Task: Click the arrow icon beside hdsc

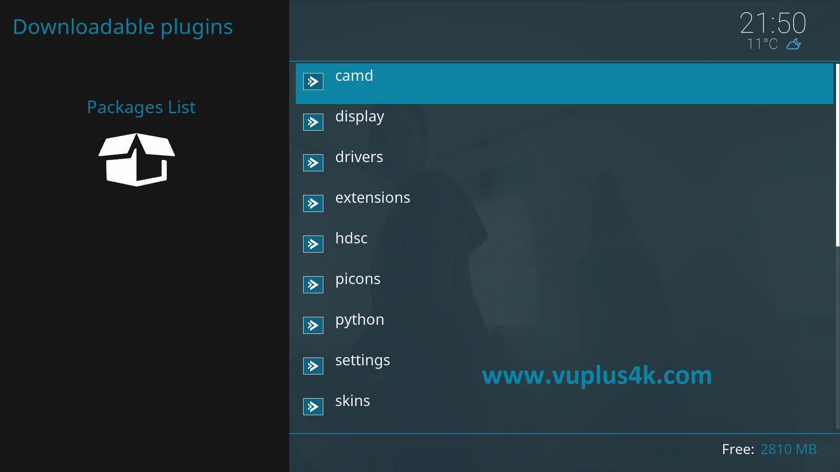Action: click(x=313, y=244)
